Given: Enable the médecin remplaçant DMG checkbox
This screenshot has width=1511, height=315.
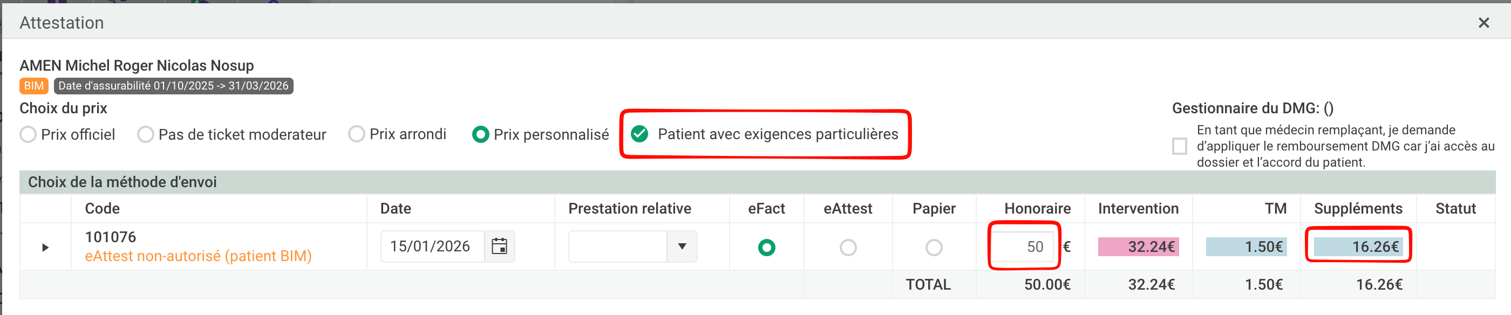Looking at the screenshot, I should click(1179, 146).
